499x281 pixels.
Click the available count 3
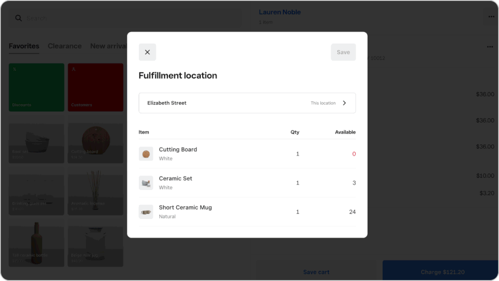[354, 183]
